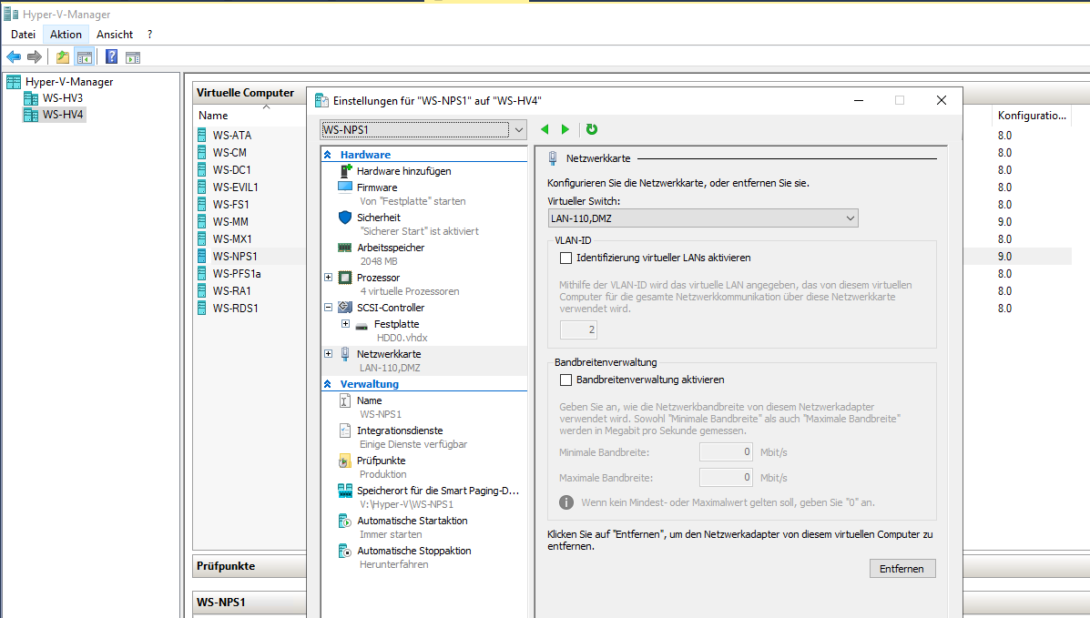Click the Netzwerkkarte adapter icon in tree
Image resolution: width=1090 pixels, height=618 pixels.
coord(345,354)
